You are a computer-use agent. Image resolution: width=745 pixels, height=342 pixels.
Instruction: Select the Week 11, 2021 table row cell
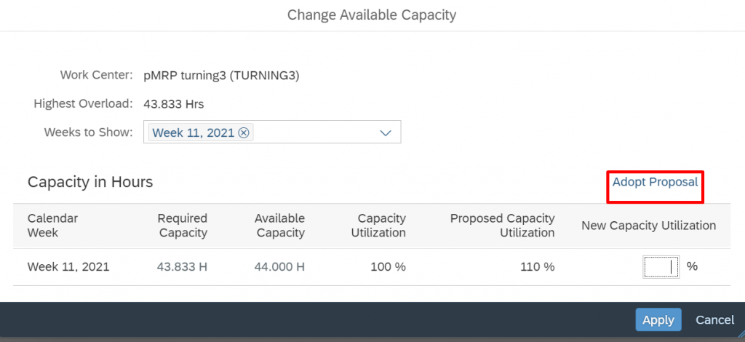[x=68, y=267]
